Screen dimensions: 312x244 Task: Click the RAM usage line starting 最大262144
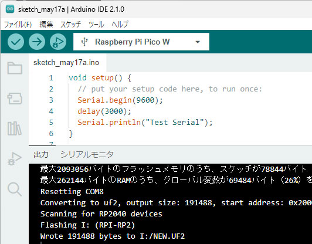tap(176, 180)
